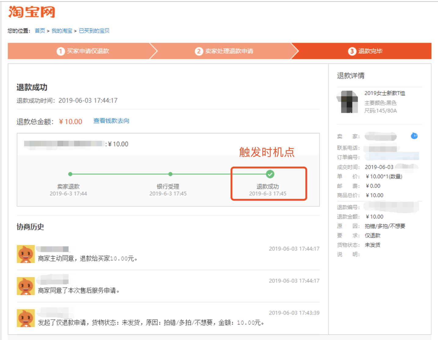Click the 卖家退款 progress node dot
The width and height of the screenshot is (438, 340).
70,174
